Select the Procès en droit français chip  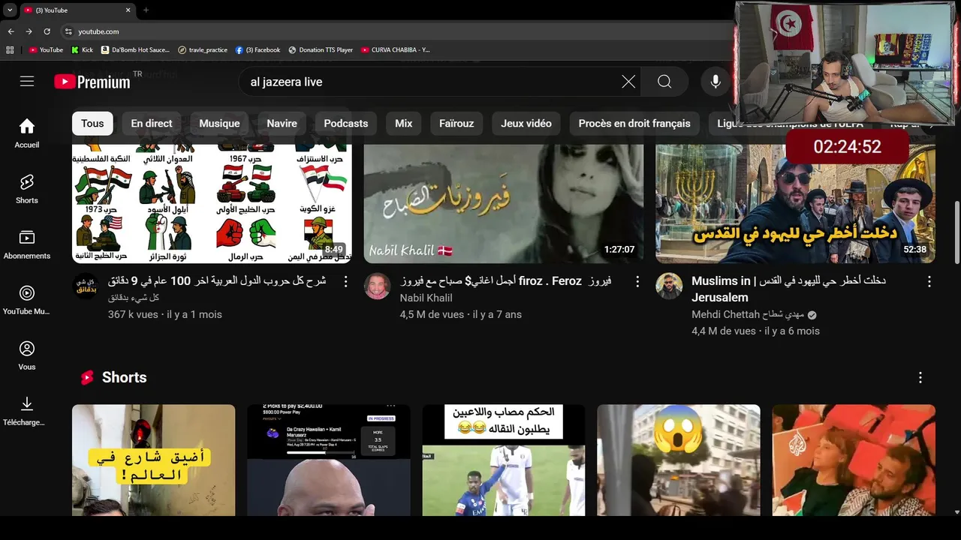(x=634, y=124)
